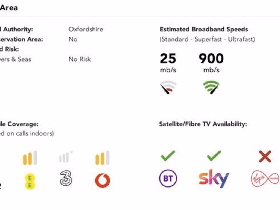Click the No Risk flood value
Viewport: 280px width, 210px height.
tap(80, 59)
